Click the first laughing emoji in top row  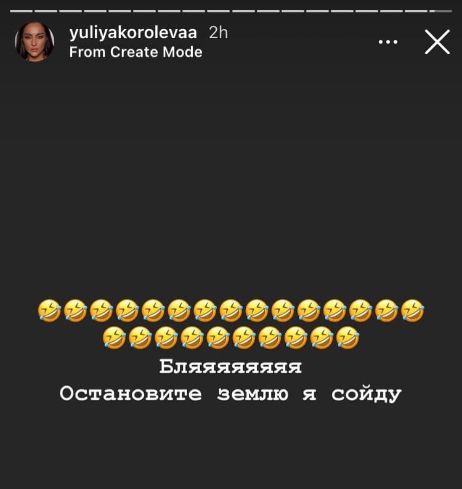[x=49, y=310]
